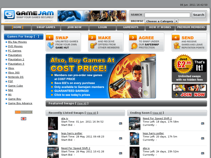211x158 pixels.
Task: Click the Send step gift box icon
Action: point(177,46)
